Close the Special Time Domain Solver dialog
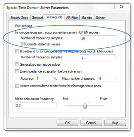134x137 pixels. click(x=121, y=6)
